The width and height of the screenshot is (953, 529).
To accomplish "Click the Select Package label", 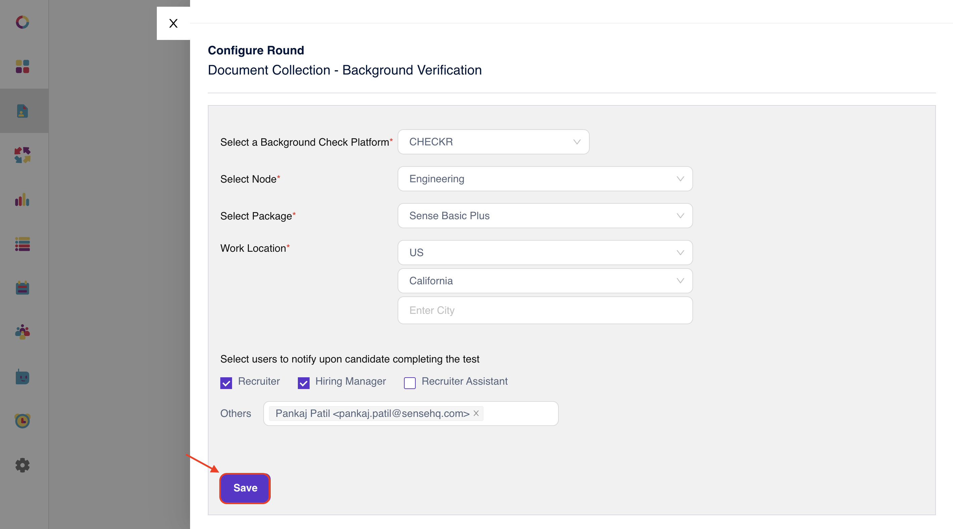I will [258, 216].
